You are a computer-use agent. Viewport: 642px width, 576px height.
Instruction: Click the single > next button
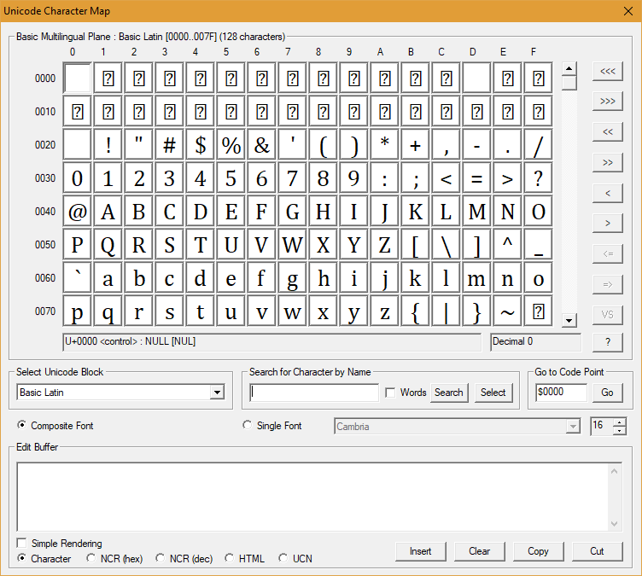[x=608, y=224]
